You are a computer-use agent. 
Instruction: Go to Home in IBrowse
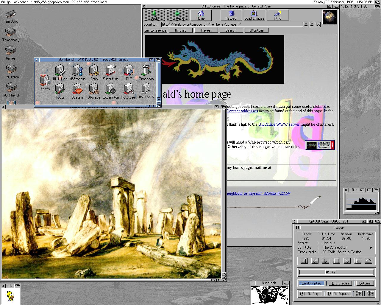[x=201, y=15]
